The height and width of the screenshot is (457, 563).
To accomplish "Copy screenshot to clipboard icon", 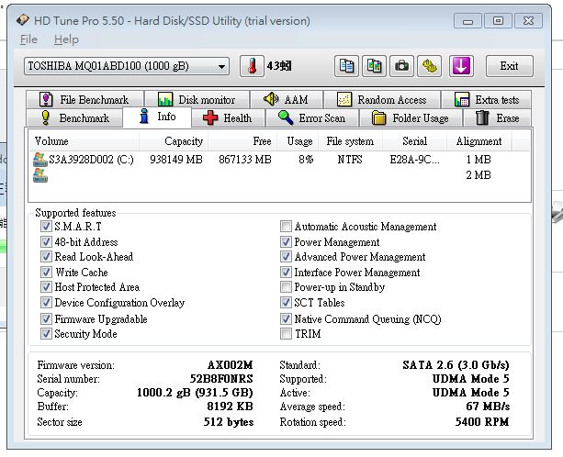I will point(374,66).
